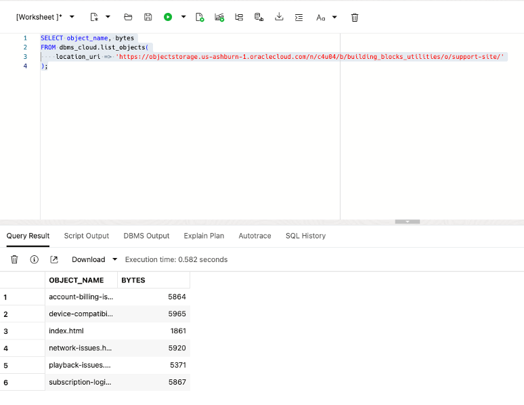This screenshot has width=524, height=405.
Task: Open results in a new window icon
Action: tap(53, 259)
